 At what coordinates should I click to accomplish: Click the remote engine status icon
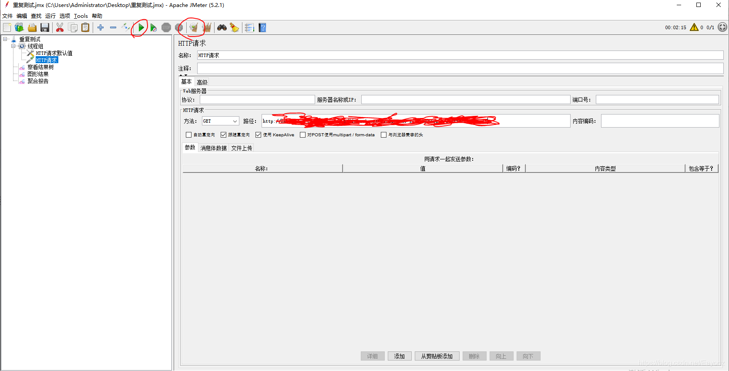coord(722,27)
